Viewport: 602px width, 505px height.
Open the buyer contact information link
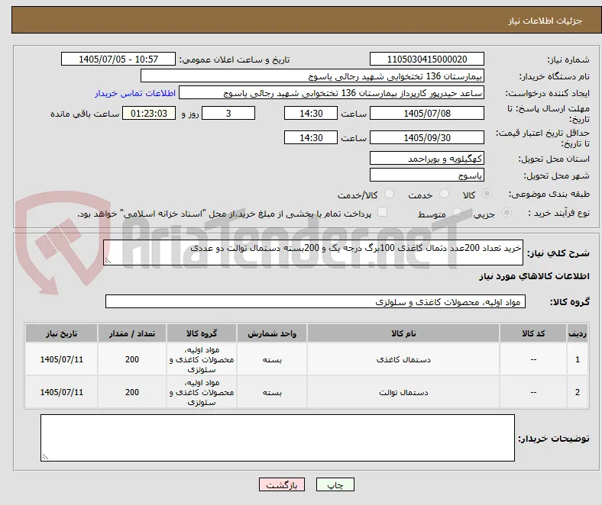[x=135, y=93]
